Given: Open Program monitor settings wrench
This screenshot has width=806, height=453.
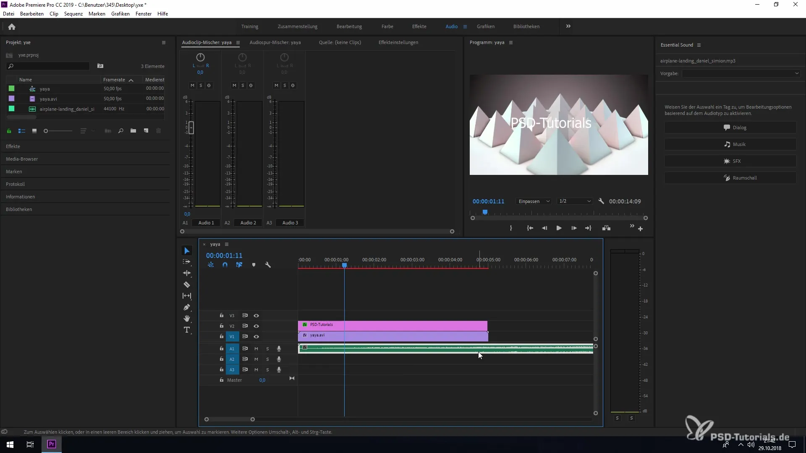Looking at the screenshot, I should click(601, 201).
